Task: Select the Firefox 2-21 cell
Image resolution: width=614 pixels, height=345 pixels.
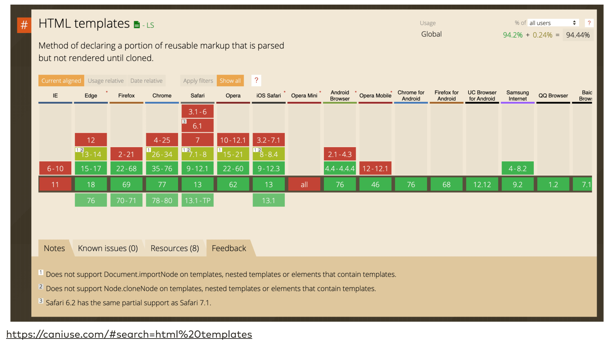Action: tap(126, 154)
